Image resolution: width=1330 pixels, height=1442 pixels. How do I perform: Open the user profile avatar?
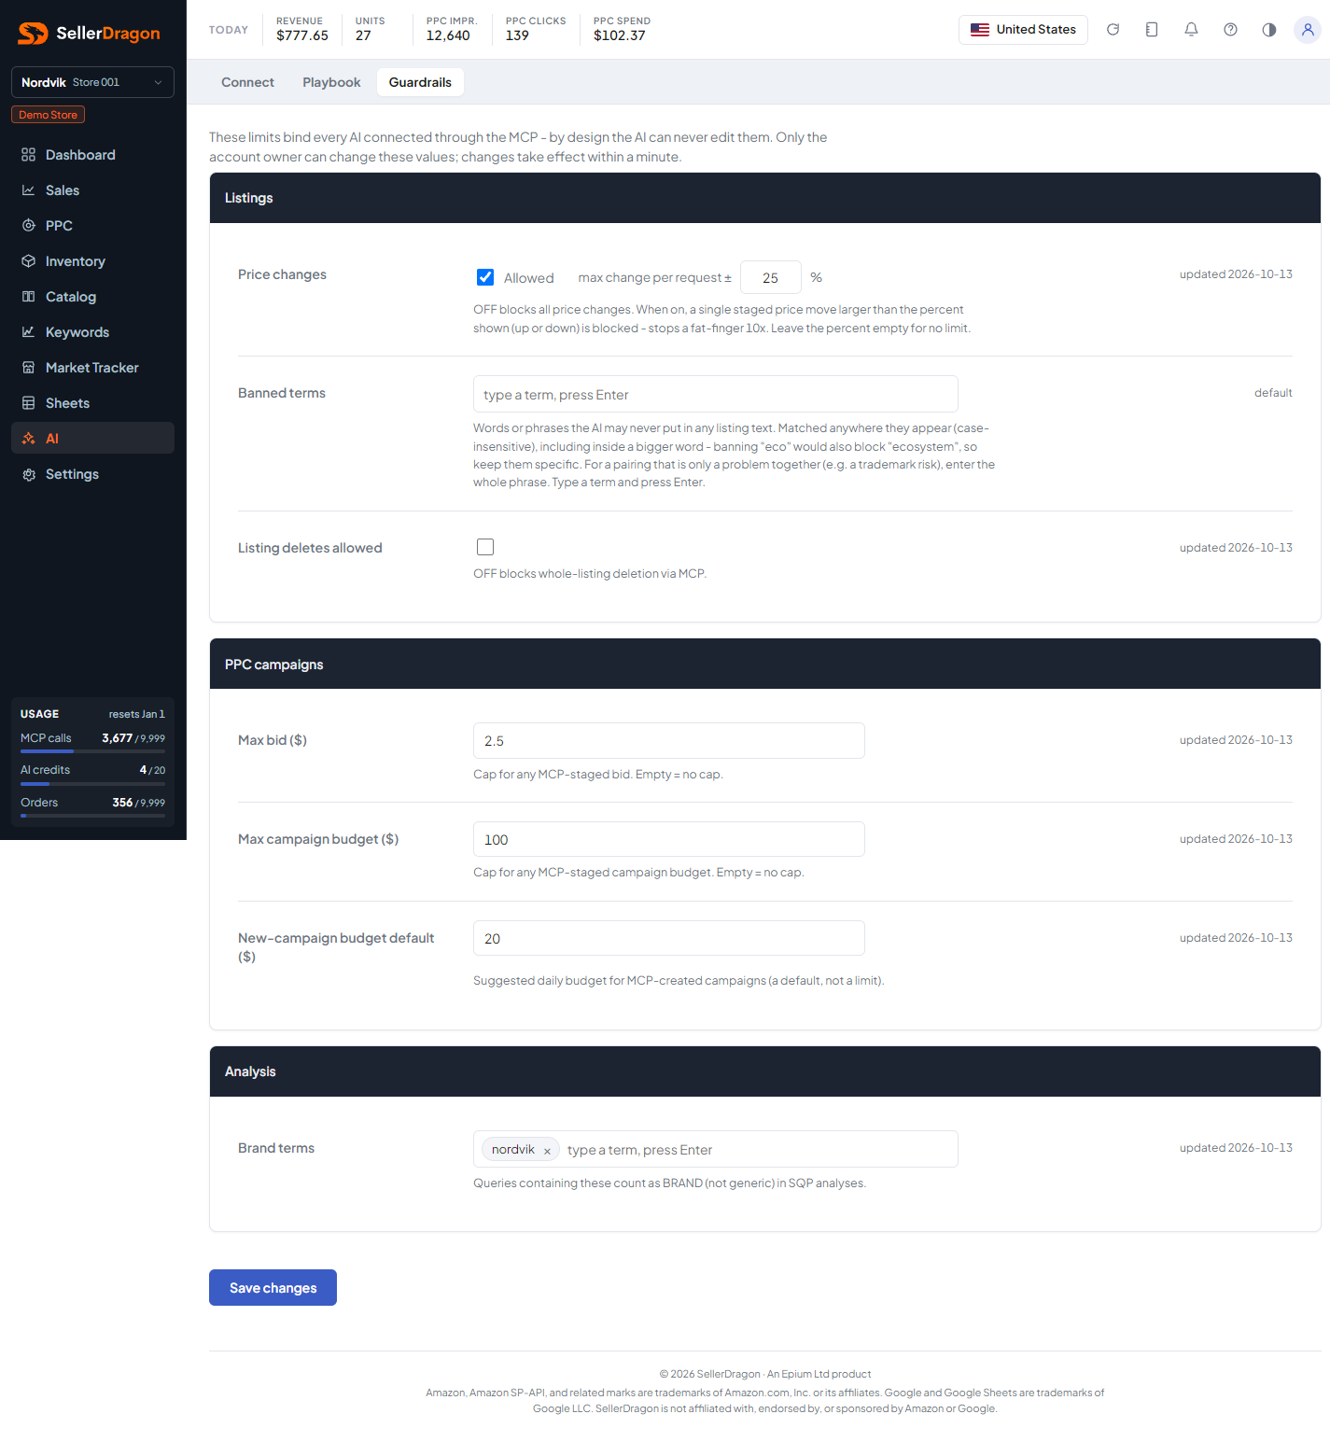1308,30
